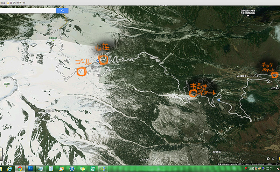Open the document sheet taskbar icon

point(51,169)
